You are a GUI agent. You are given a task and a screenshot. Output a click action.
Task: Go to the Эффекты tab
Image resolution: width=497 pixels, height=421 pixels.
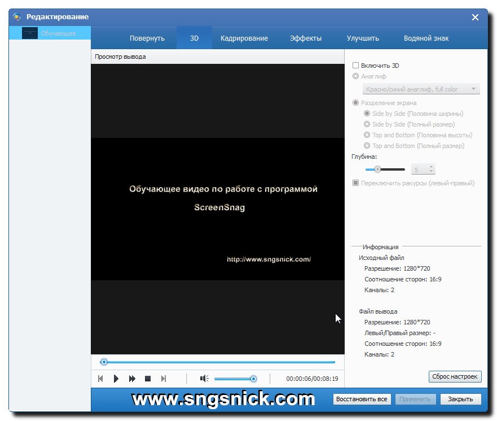tap(306, 38)
